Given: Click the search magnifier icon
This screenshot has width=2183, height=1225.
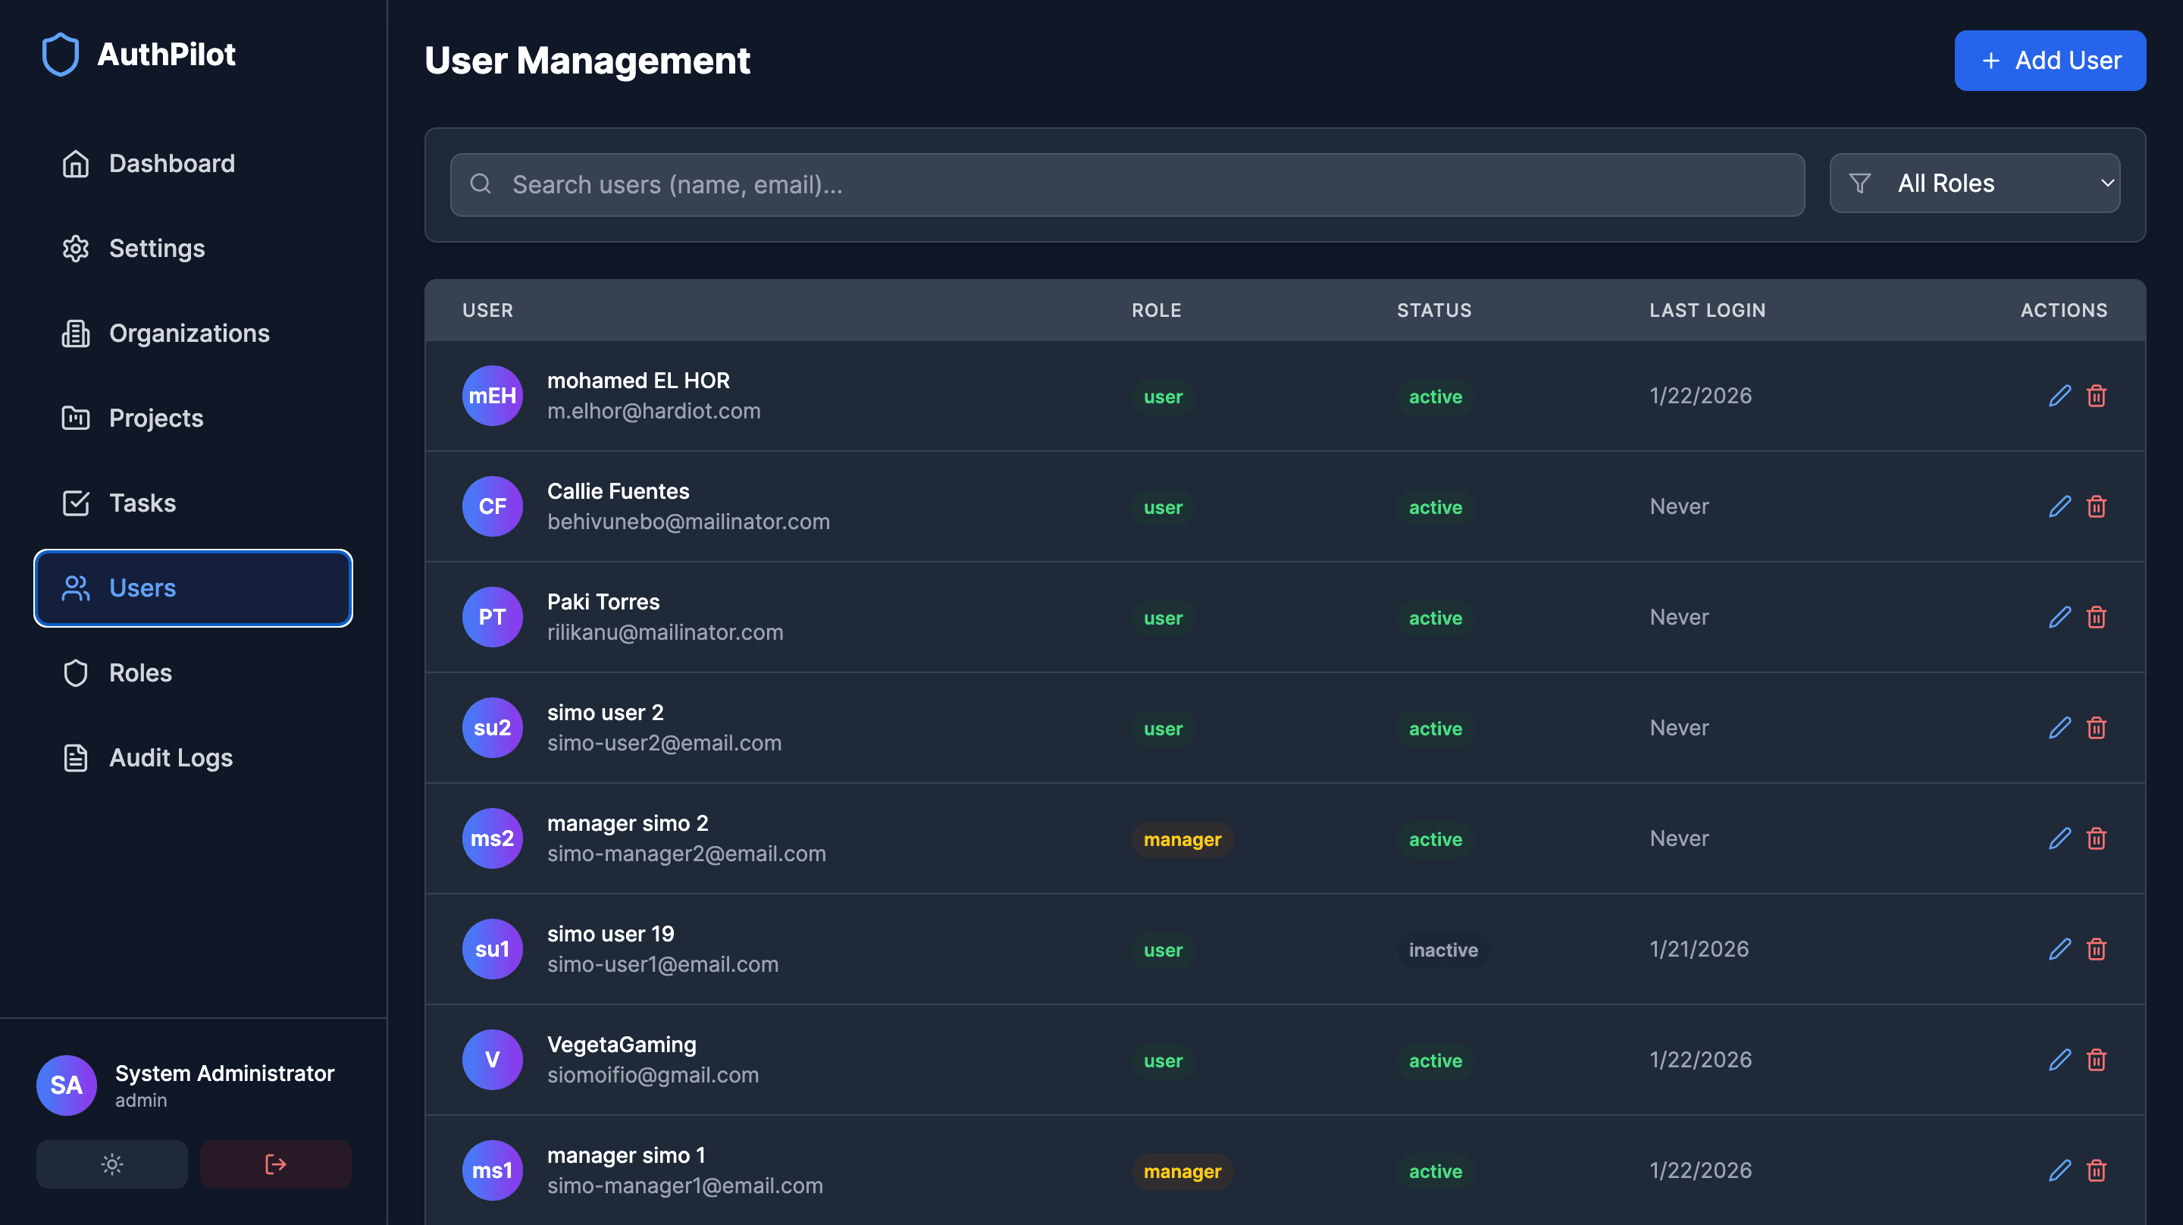Looking at the screenshot, I should pos(481,184).
